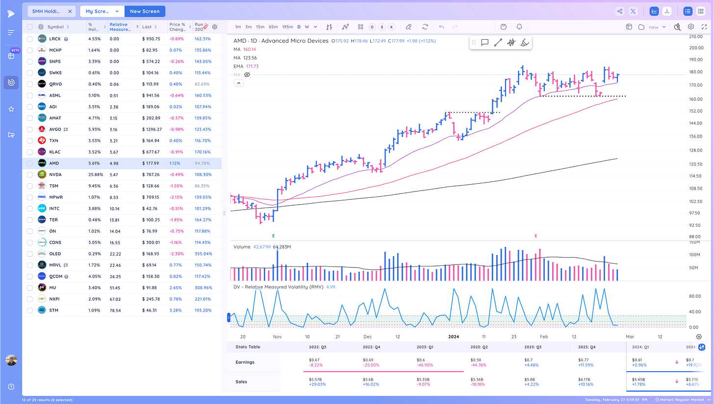Select the 15m timeframe
This screenshot has height=404, width=714.
pyautogui.click(x=260, y=27)
